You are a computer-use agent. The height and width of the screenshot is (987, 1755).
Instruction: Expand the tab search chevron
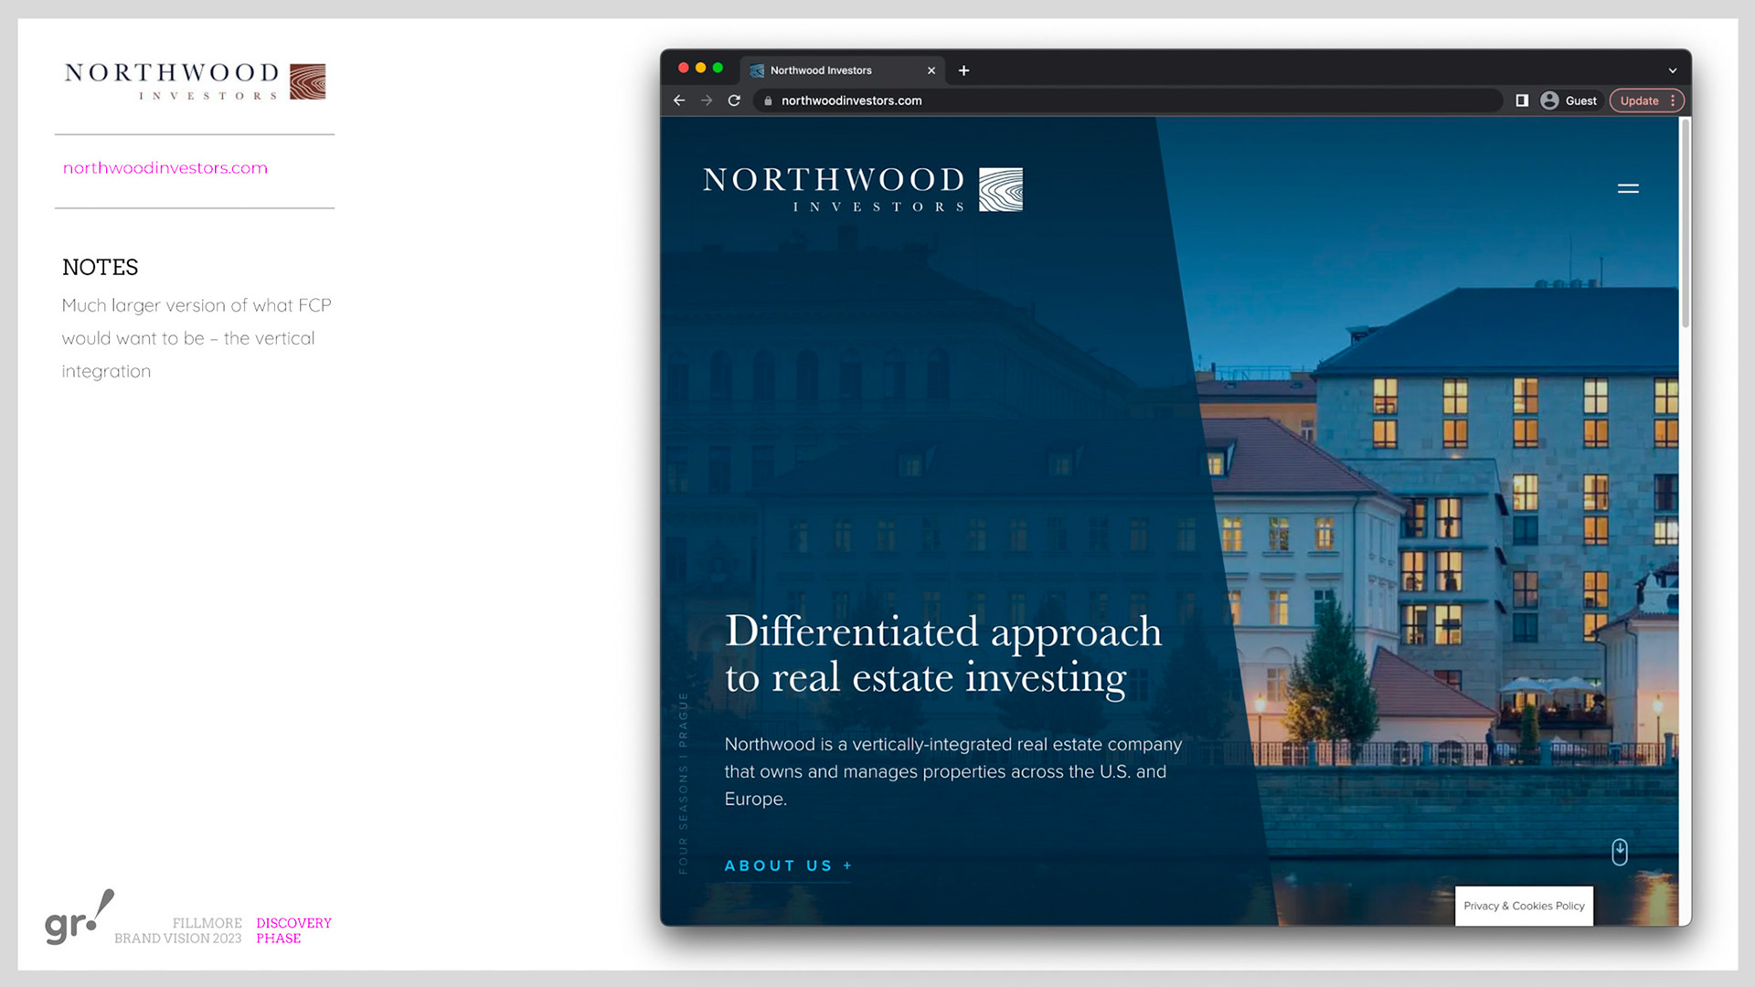pos(1673,70)
